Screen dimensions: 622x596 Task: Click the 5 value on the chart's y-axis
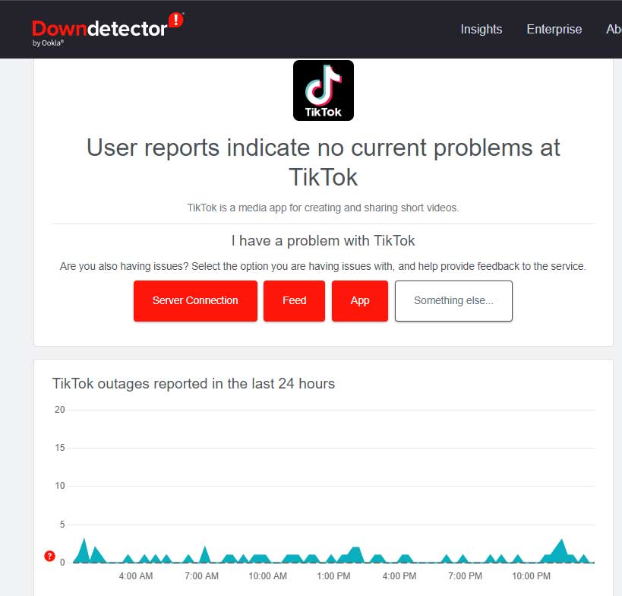(x=62, y=525)
